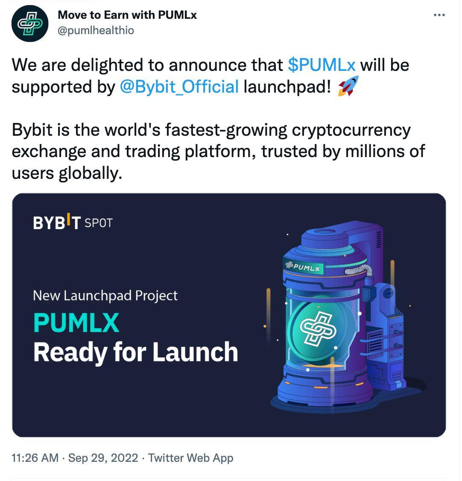Screen dimensions: 462x481
Task: Click the coiled hose atop the machine
Action: (x=359, y=270)
